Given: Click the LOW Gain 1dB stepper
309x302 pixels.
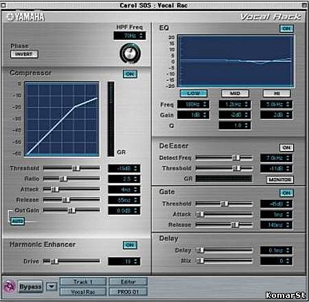Looking at the screenshot, I should point(194,115).
